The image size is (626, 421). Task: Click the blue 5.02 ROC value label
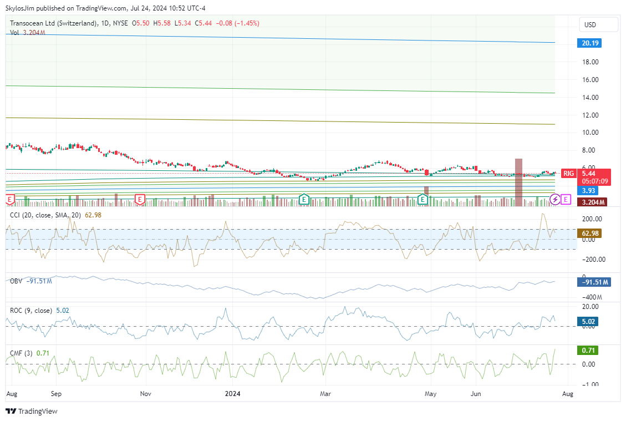point(588,322)
